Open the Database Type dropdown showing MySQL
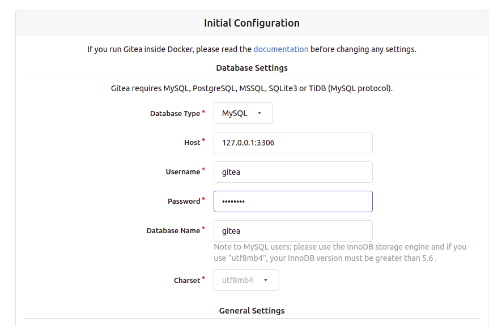 (x=243, y=113)
